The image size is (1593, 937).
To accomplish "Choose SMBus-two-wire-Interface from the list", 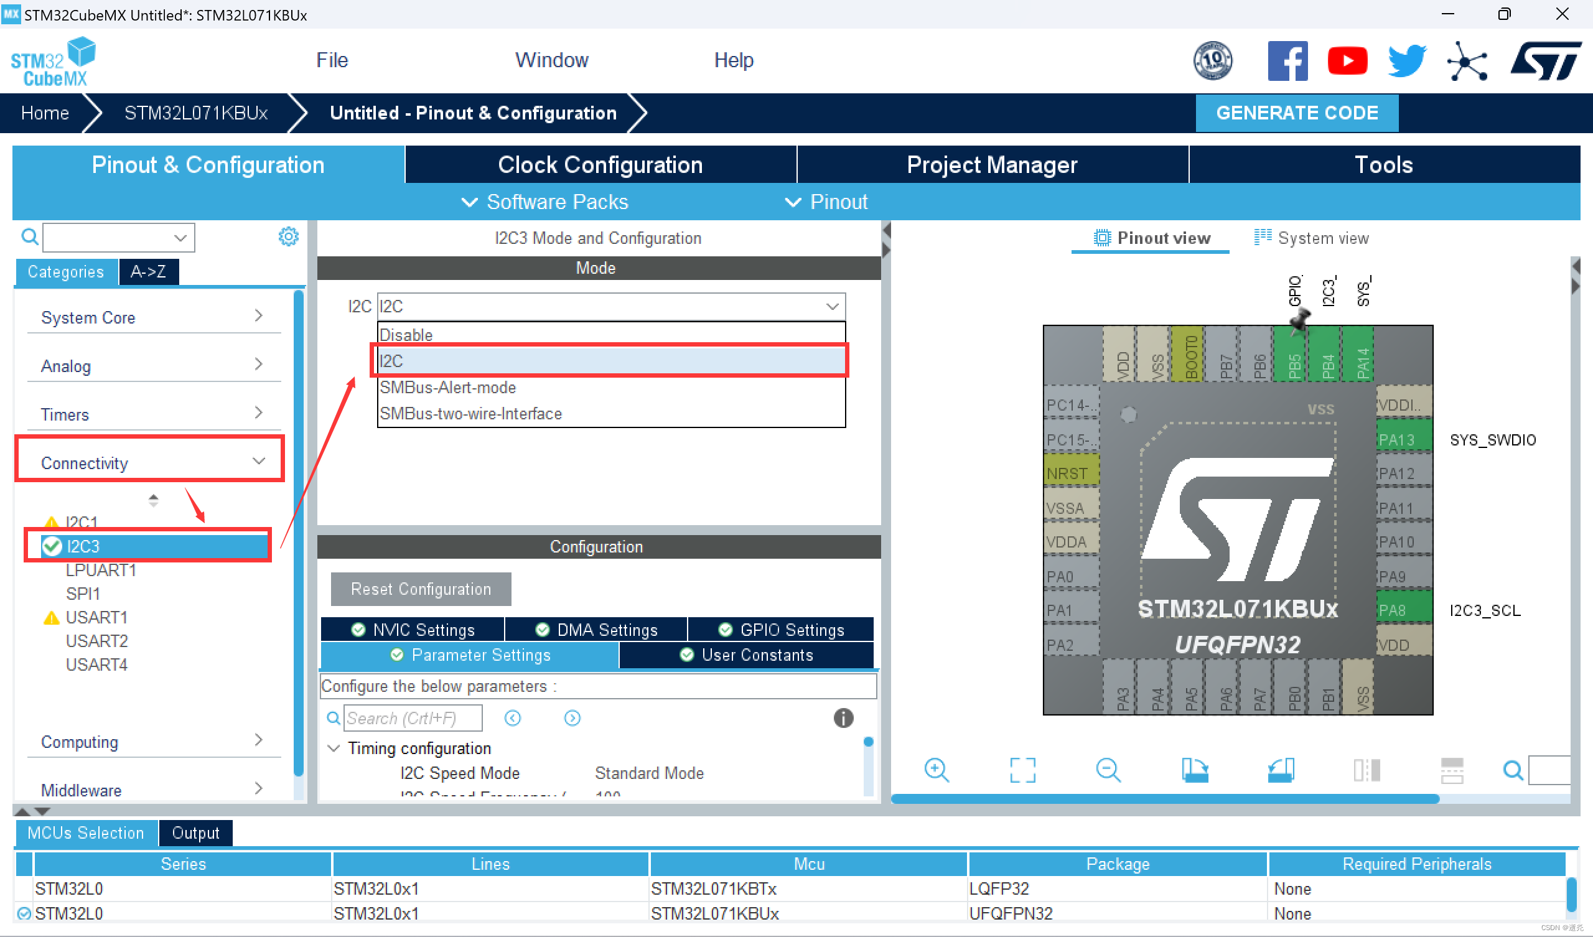I will point(610,413).
